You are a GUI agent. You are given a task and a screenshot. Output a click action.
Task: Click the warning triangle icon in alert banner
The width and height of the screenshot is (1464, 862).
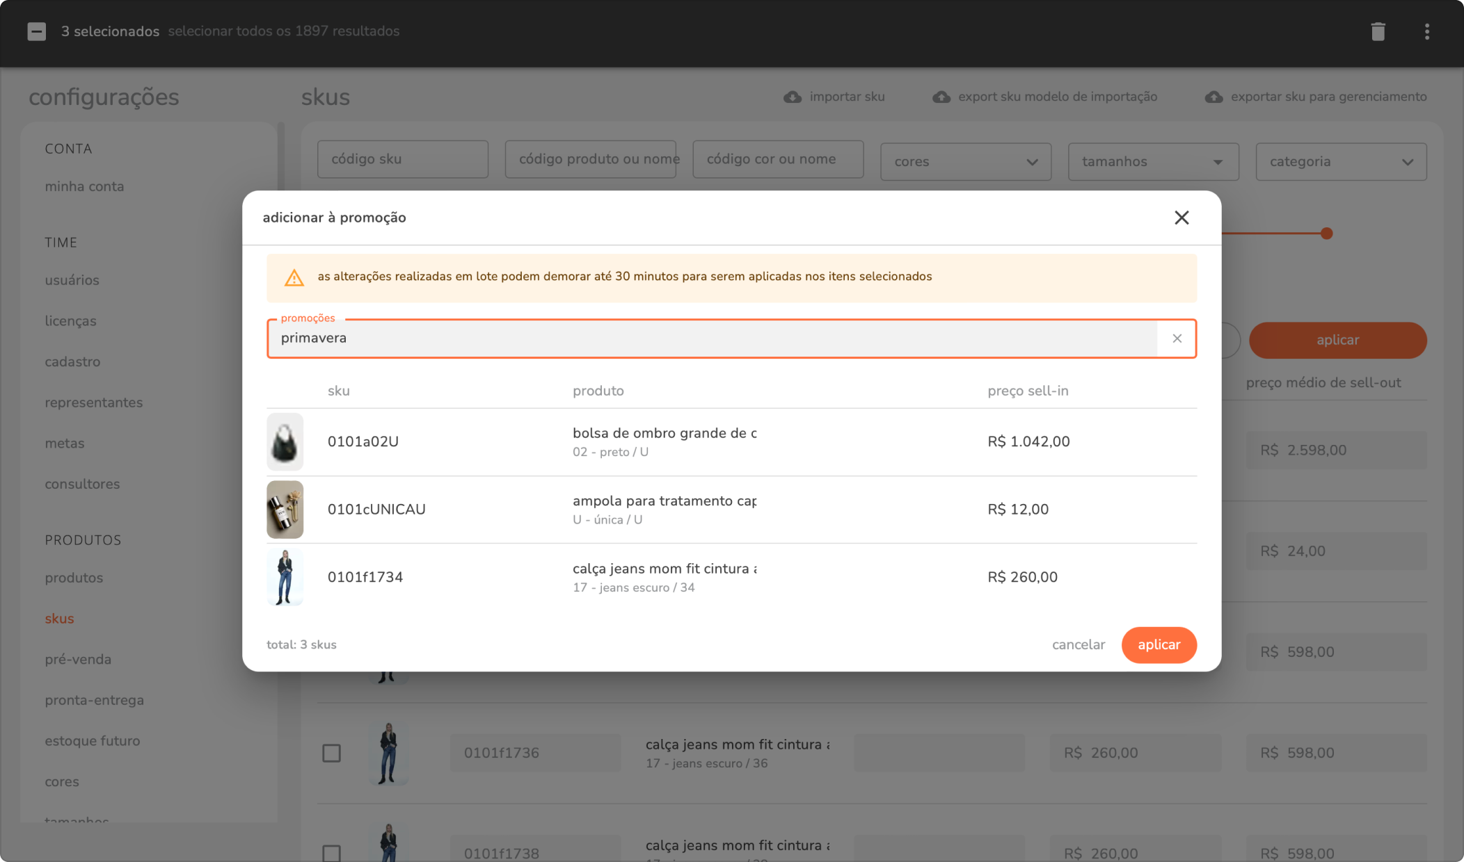[294, 277]
